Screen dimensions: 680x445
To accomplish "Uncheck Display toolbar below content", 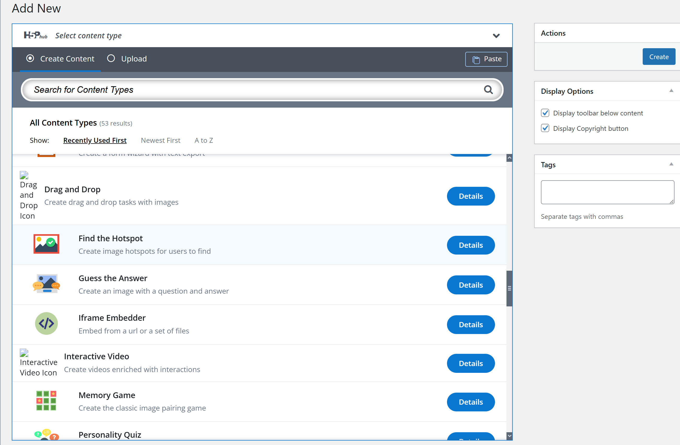I will pyautogui.click(x=545, y=113).
